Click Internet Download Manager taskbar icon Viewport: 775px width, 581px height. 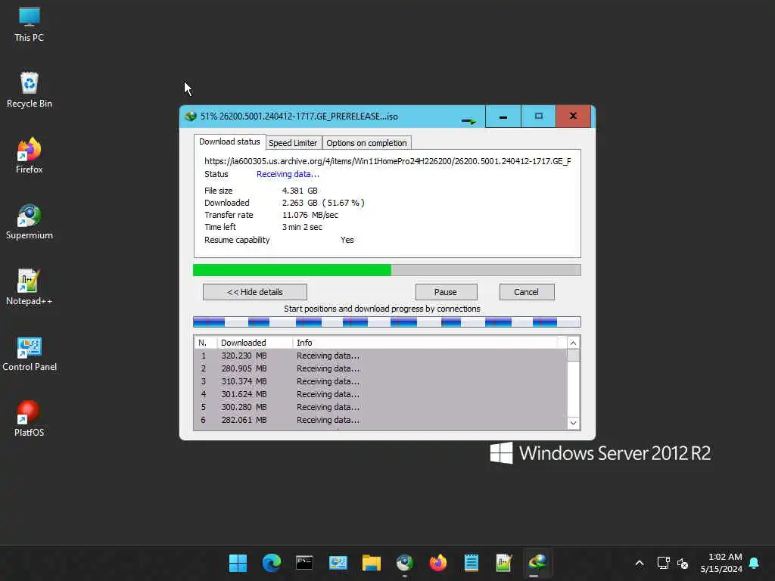tap(537, 563)
